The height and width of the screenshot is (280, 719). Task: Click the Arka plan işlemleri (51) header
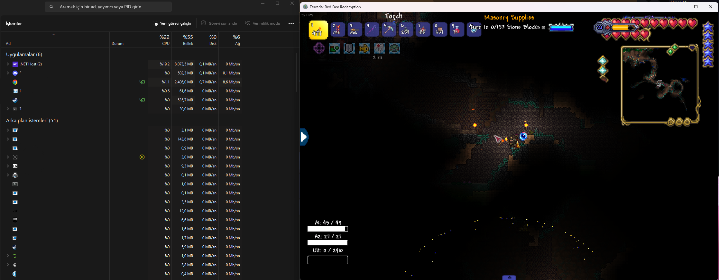click(x=32, y=121)
